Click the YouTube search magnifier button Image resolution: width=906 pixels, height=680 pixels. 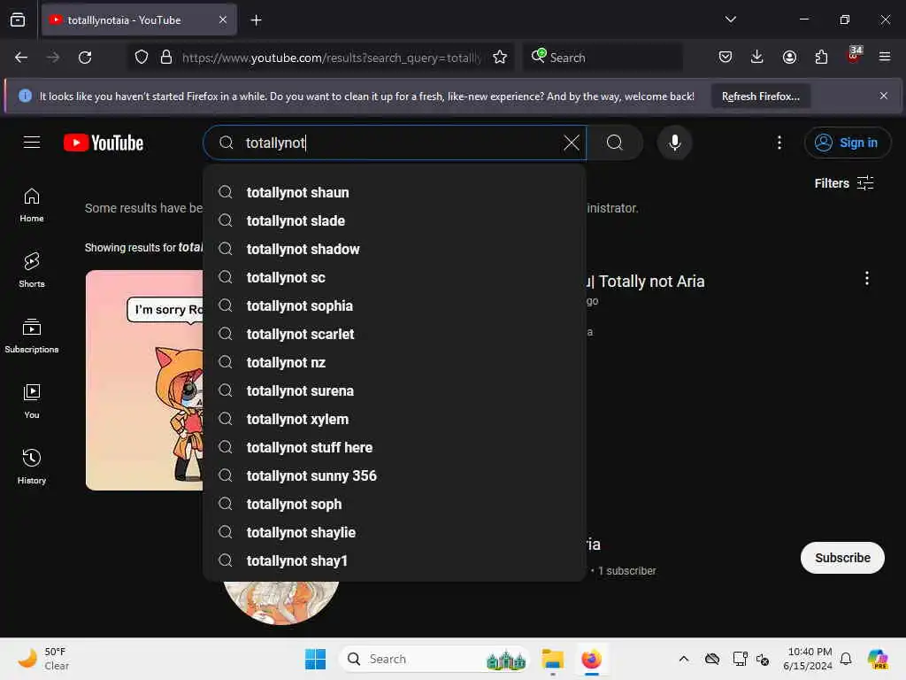(x=615, y=143)
